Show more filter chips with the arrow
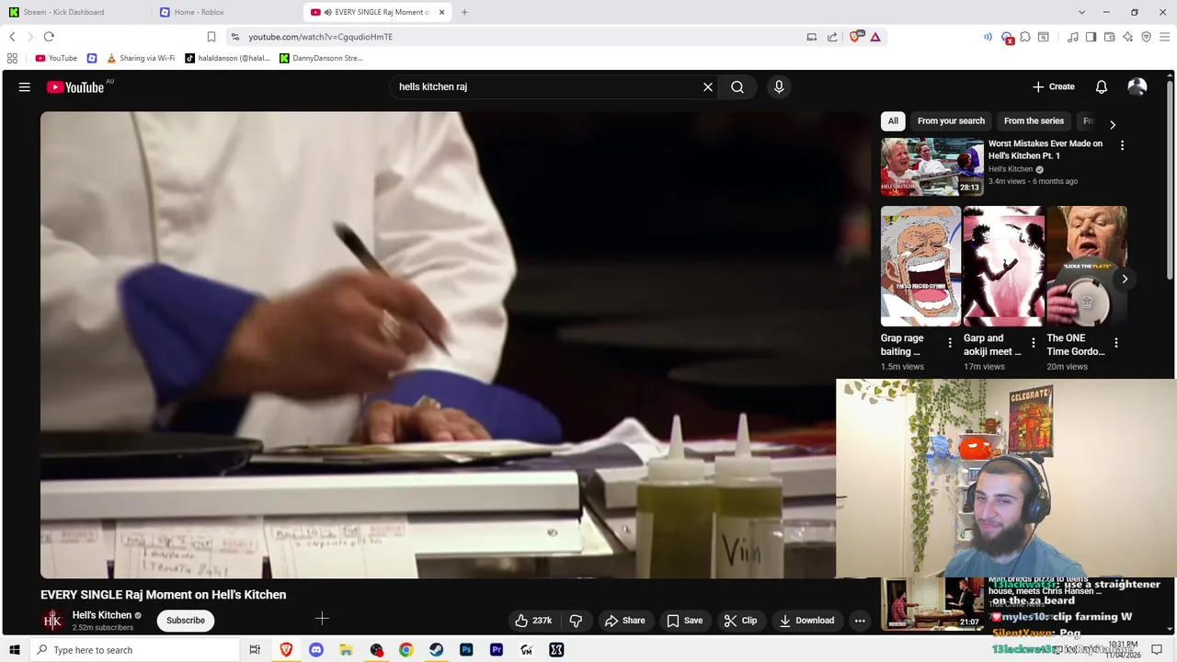This screenshot has width=1177, height=662. click(x=1113, y=125)
